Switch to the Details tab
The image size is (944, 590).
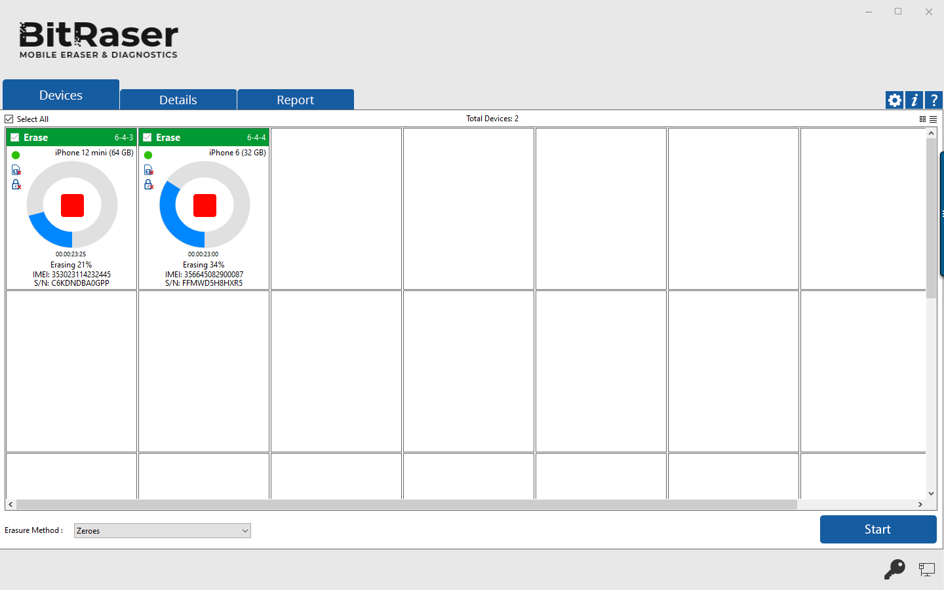click(178, 100)
